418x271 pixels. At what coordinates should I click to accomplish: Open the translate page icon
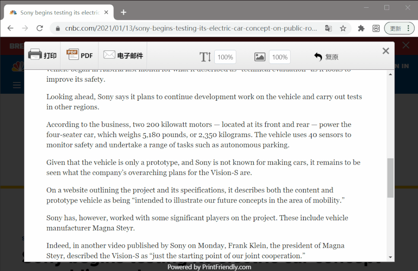329,28
